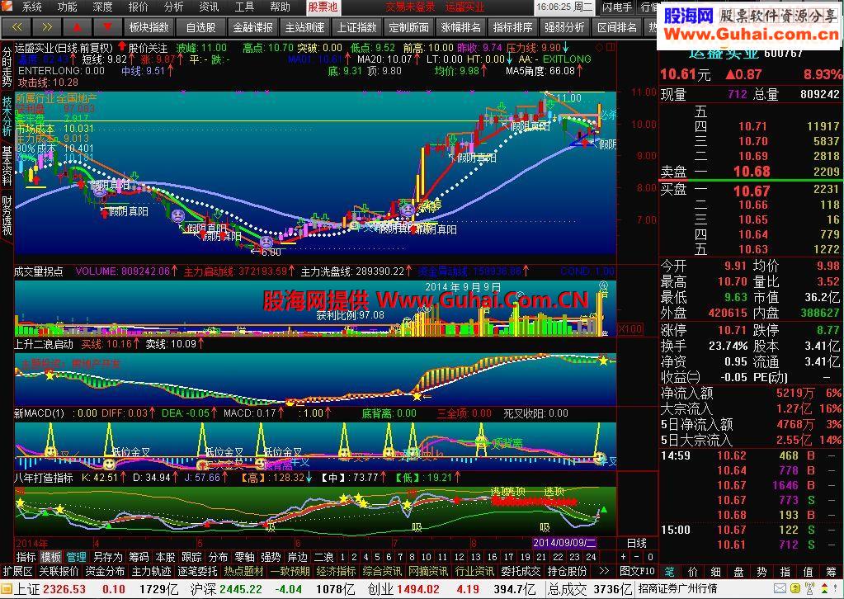
Task: Click the red down-triangle toolbar button
Action: coord(107,26)
